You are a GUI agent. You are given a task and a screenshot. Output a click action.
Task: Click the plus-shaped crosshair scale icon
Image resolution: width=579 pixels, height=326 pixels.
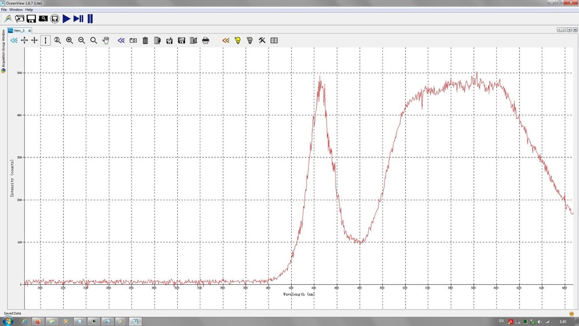coord(34,40)
